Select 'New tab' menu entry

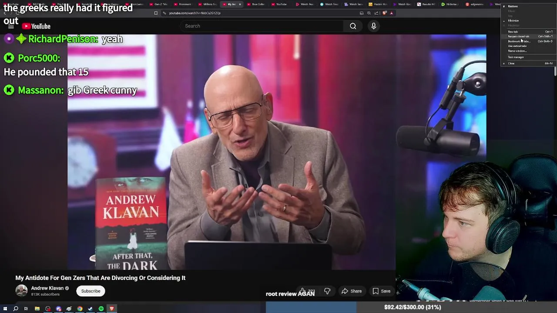(x=528, y=32)
